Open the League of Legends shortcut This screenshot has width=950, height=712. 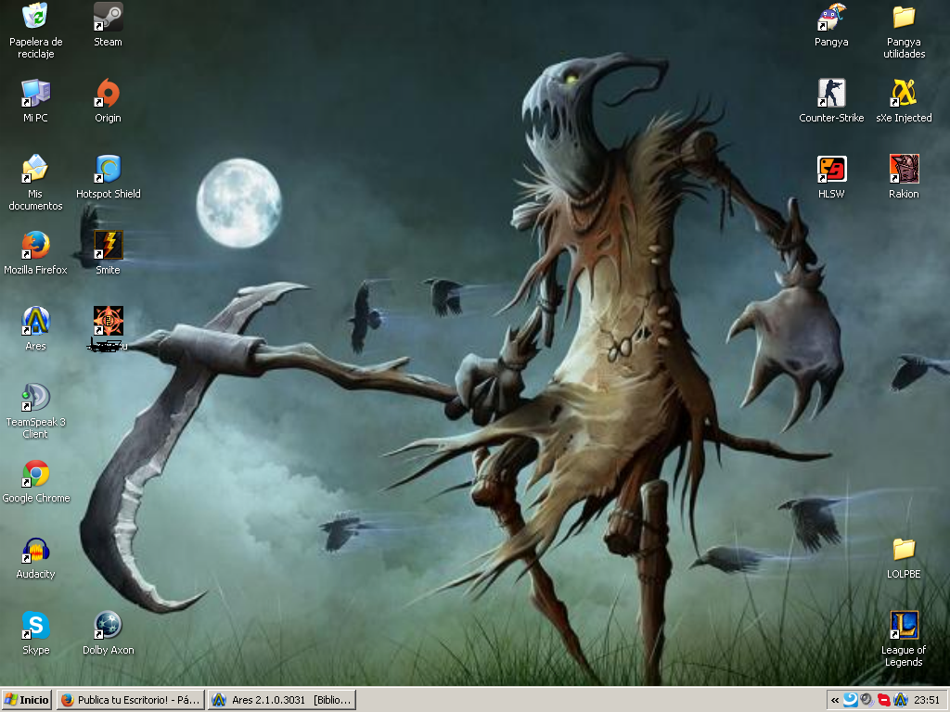(x=904, y=625)
